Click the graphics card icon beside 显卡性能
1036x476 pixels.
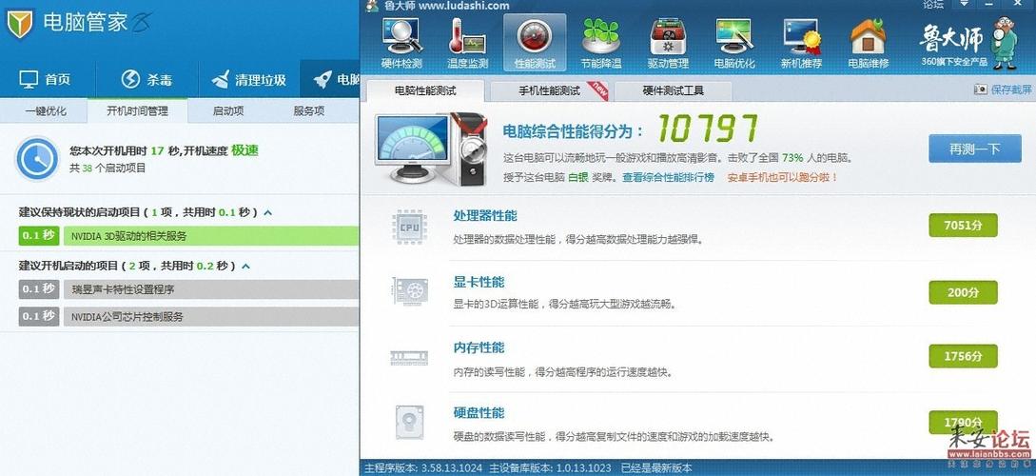(410, 291)
